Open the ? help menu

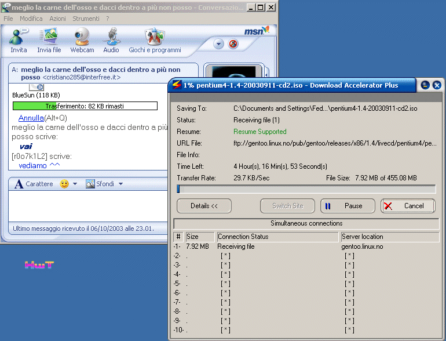108,19
